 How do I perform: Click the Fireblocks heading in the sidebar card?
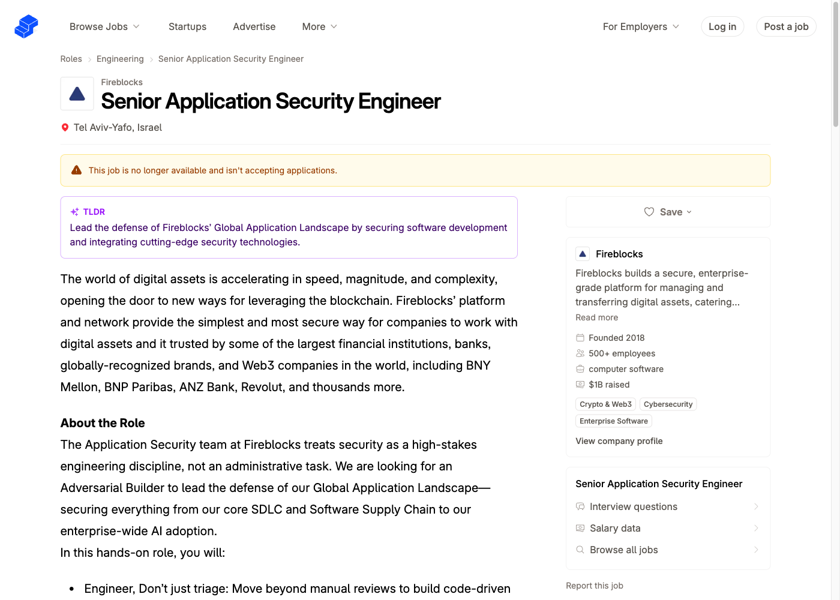coord(619,254)
